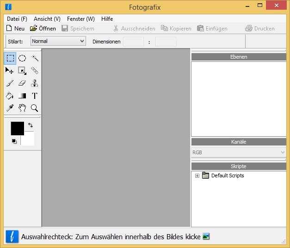Open the Datei (F) menu
This screenshot has height=248, width=290.
tap(17, 19)
